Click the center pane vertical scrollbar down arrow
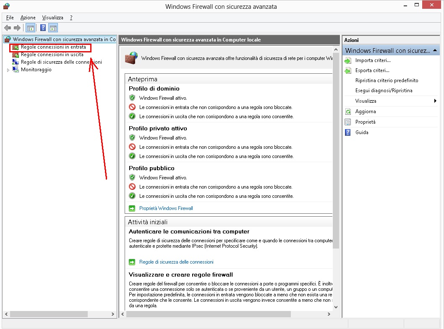Screen dimensions: 444x329 (x=336, y=307)
